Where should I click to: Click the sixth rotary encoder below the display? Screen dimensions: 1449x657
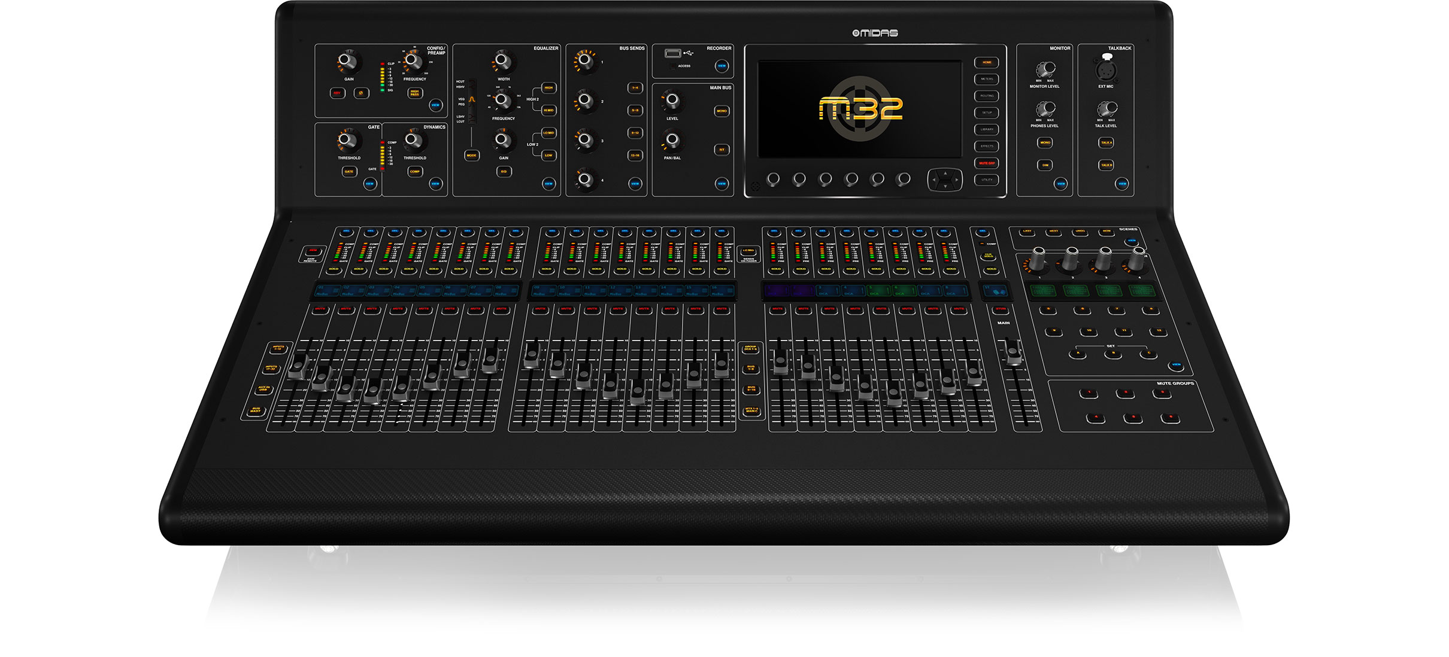point(904,179)
